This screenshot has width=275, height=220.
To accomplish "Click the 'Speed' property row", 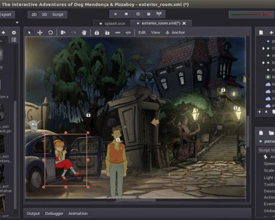I will pyautogui.click(x=269, y=163).
